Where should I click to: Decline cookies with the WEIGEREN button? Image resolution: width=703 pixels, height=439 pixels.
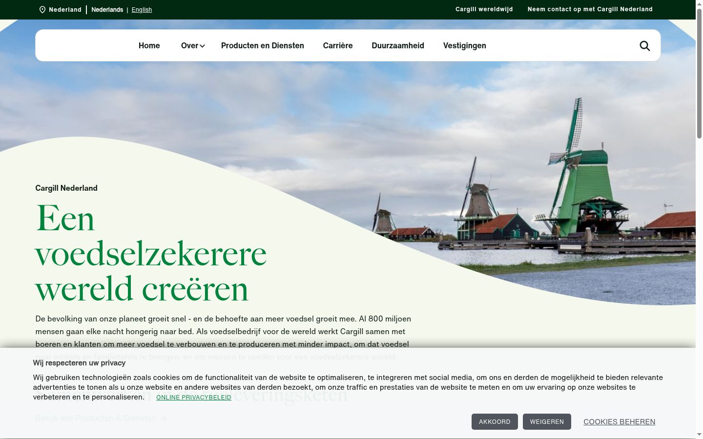[x=547, y=422]
